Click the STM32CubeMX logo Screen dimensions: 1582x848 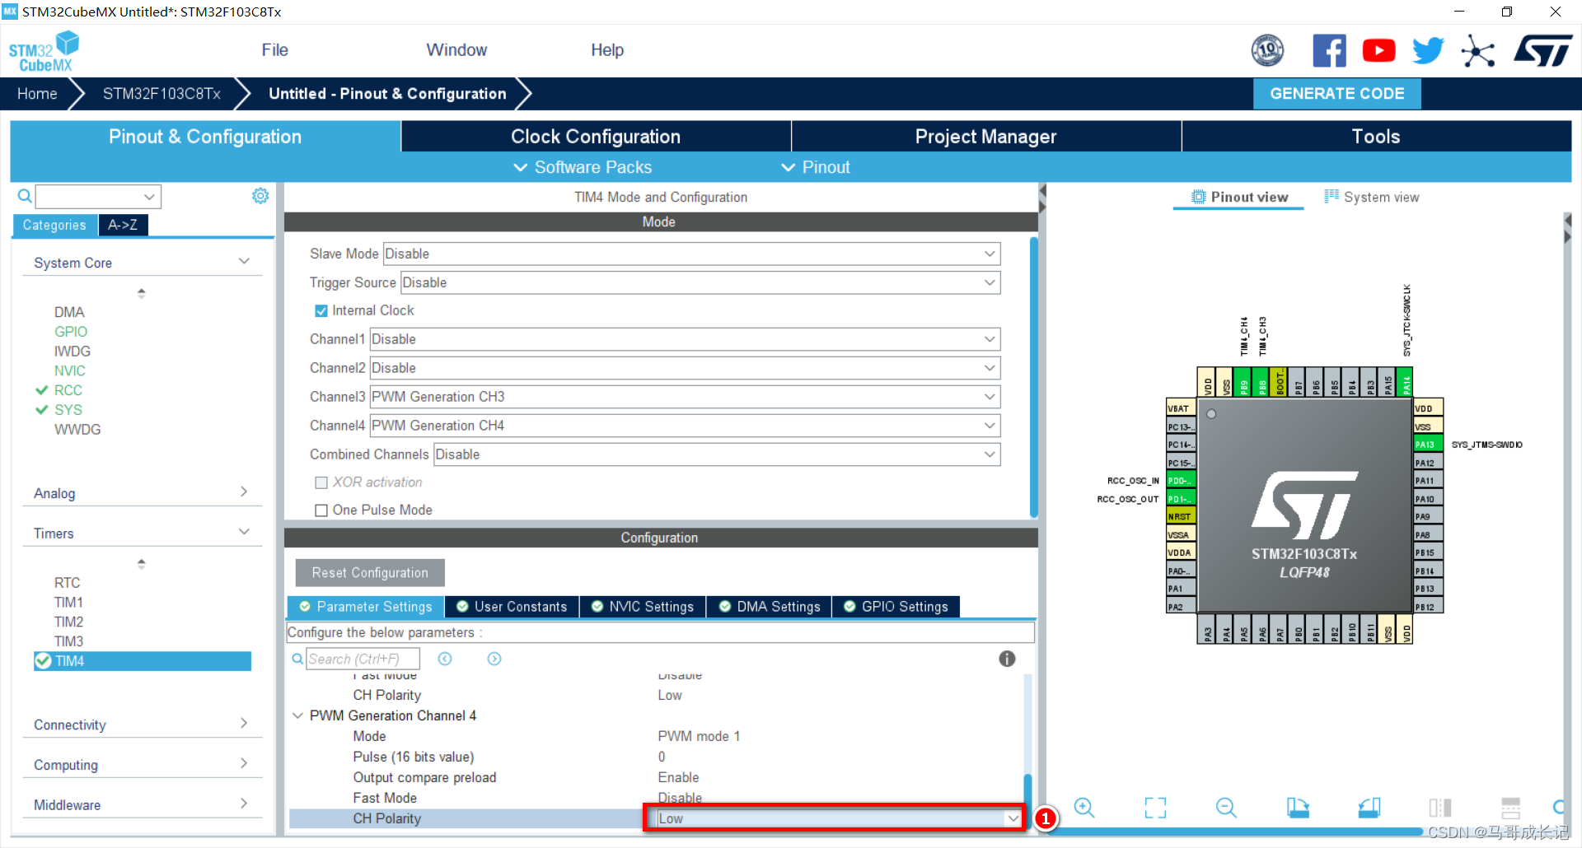(x=44, y=51)
